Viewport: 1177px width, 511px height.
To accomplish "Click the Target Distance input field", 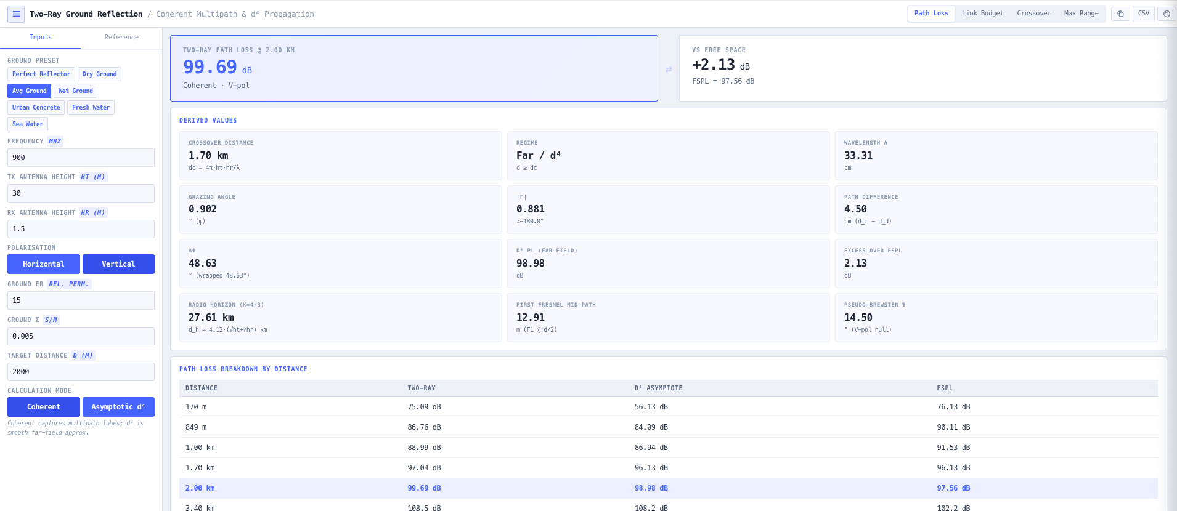I will point(81,372).
